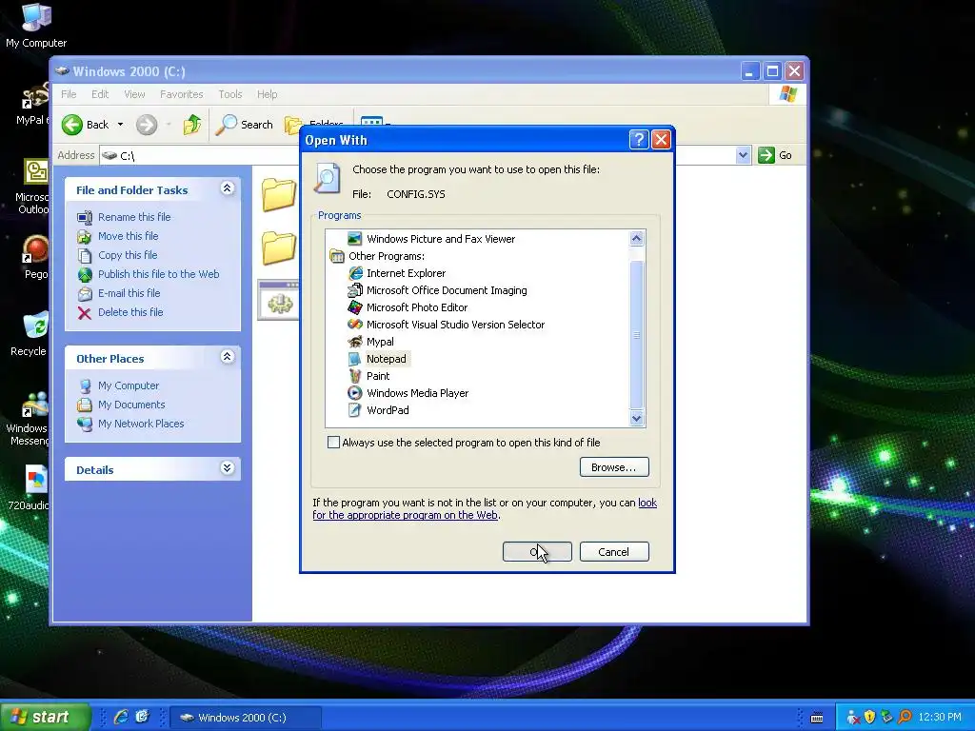Choose Microsoft Office Document Imaging program
975x731 pixels.
click(x=437, y=290)
